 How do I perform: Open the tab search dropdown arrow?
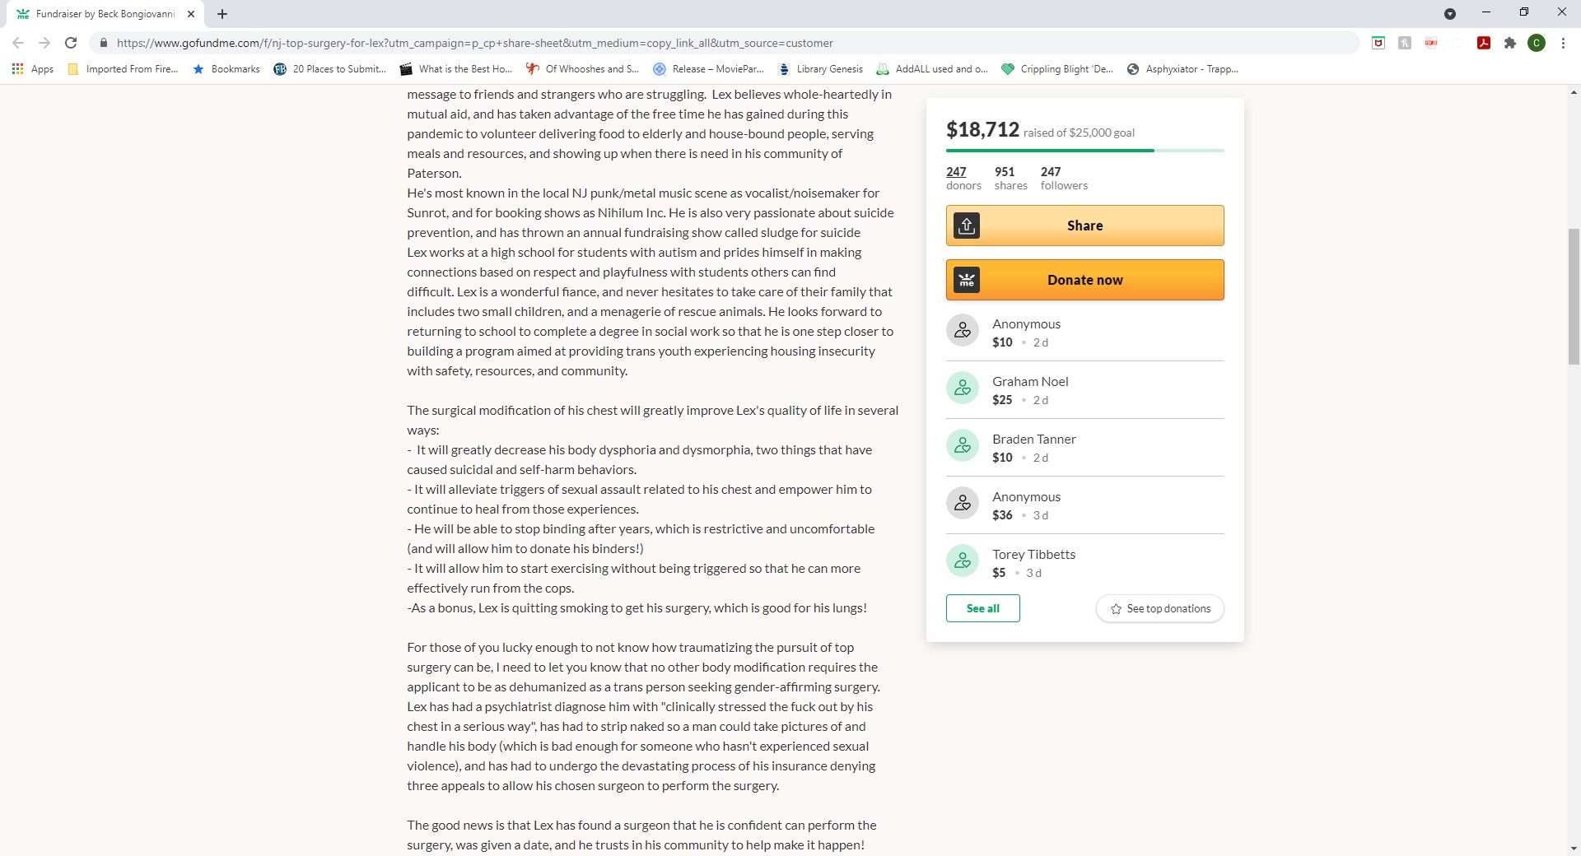click(x=1450, y=14)
